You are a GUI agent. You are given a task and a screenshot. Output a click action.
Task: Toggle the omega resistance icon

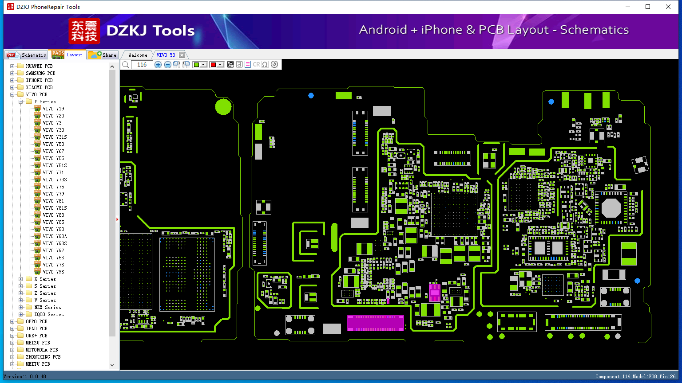[x=265, y=65]
